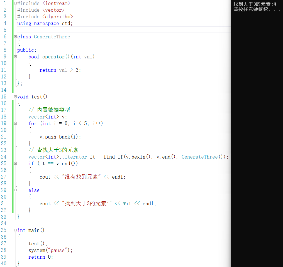Place cursor in the empty highlighted line 5

coord(124,30)
